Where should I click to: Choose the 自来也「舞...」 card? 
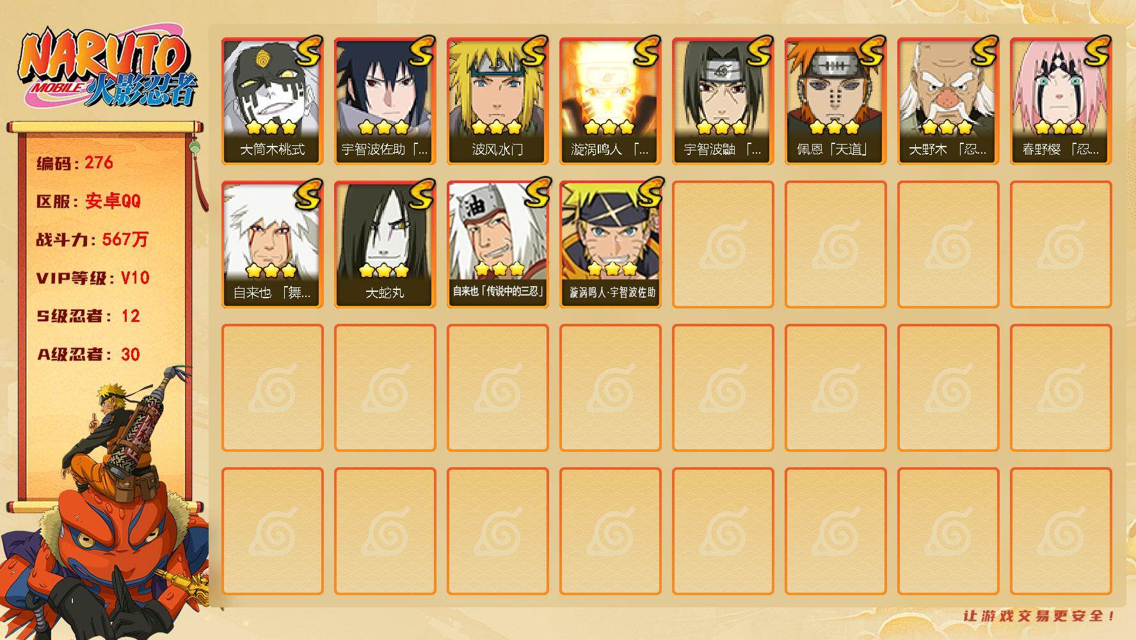pos(272,244)
